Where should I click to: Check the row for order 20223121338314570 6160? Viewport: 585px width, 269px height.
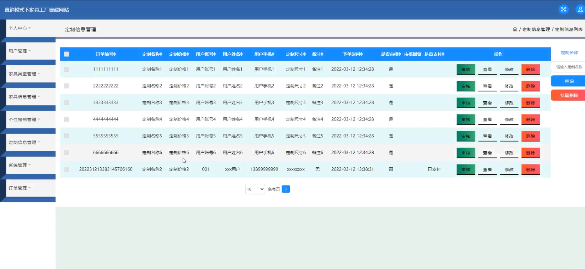(67, 169)
